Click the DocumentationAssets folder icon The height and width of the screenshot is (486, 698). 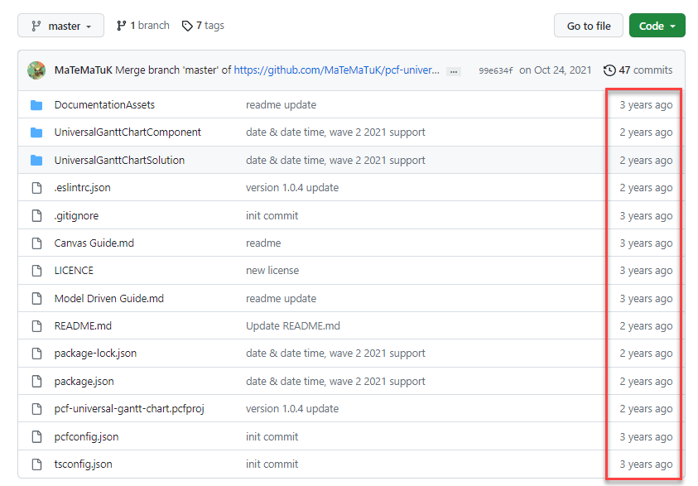36,105
